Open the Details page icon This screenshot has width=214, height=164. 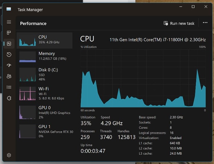click(9, 87)
